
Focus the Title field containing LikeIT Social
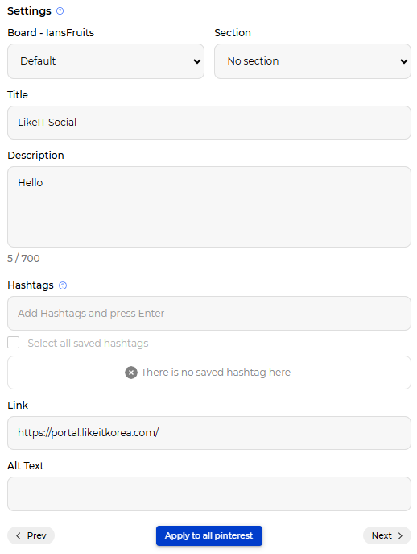click(209, 123)
